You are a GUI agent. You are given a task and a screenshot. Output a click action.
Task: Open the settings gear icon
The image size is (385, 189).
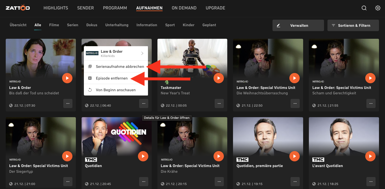point(378,8)
